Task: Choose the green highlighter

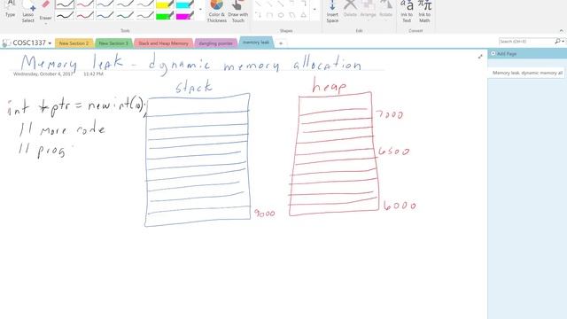Action: point(165,16)
